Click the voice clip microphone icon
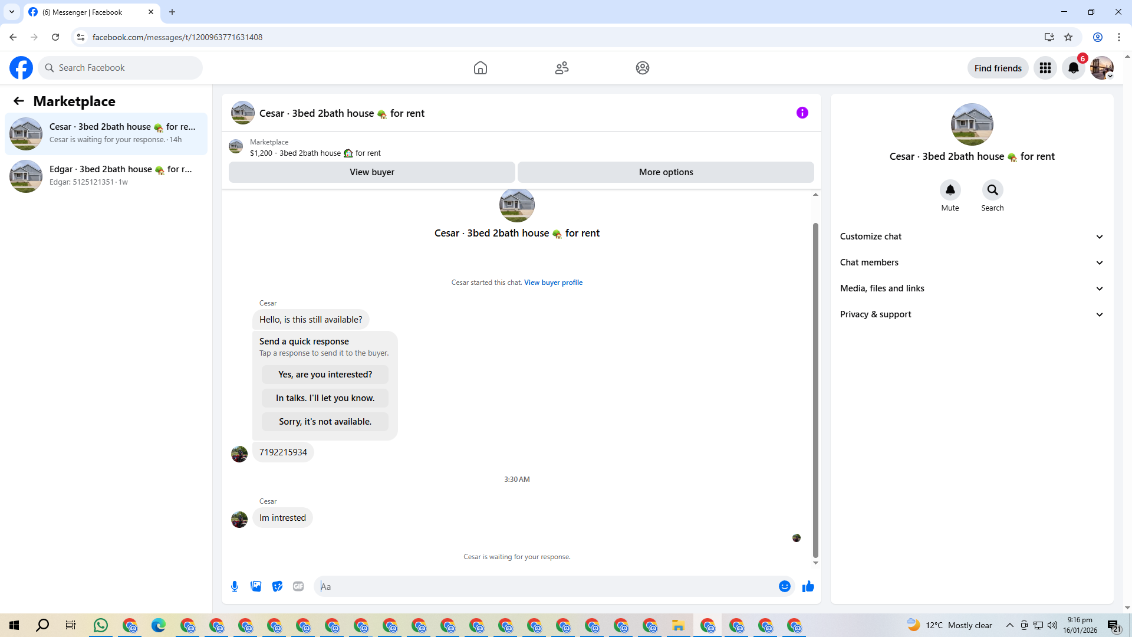 235,586
